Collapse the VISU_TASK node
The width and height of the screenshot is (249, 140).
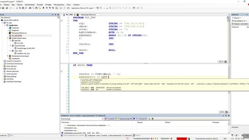(11, 51)
